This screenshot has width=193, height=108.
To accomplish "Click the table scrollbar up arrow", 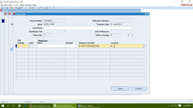I will pos(146,45).
